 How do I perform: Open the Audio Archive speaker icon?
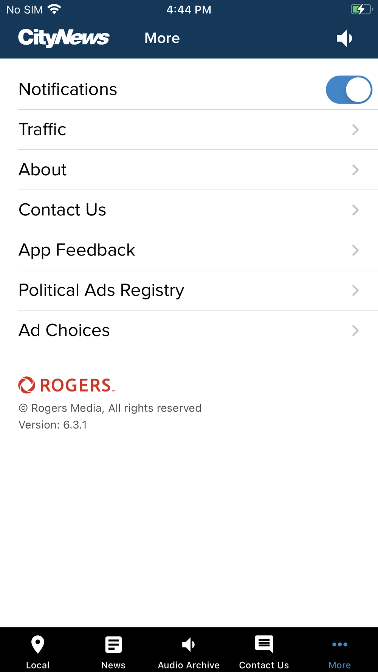click(189, 644)
